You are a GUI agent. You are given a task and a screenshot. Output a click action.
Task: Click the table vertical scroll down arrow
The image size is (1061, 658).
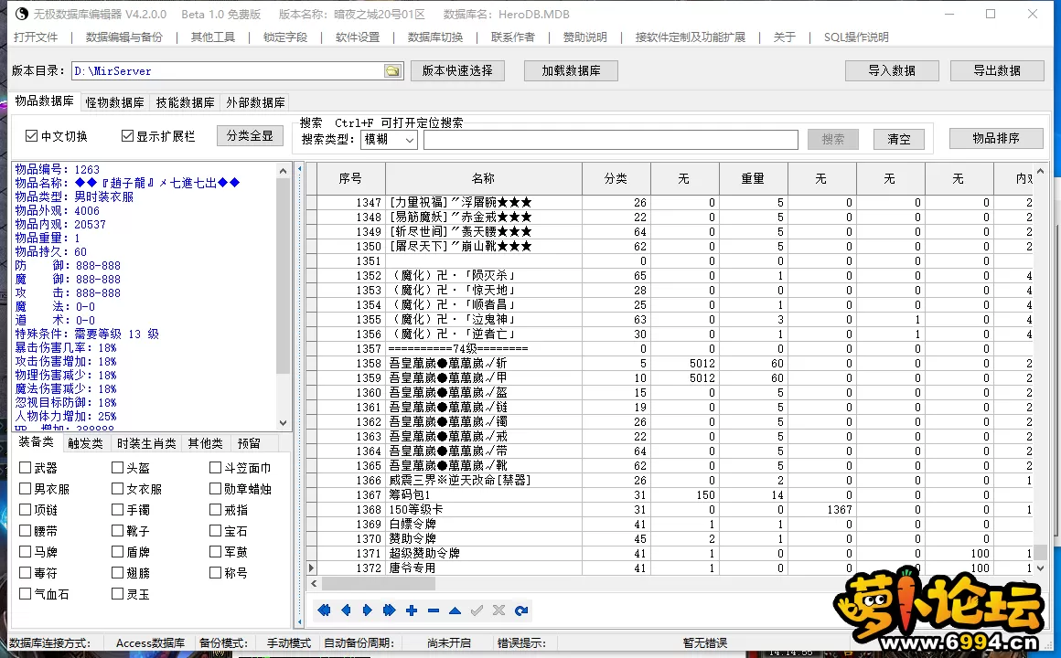[1041, 568]
